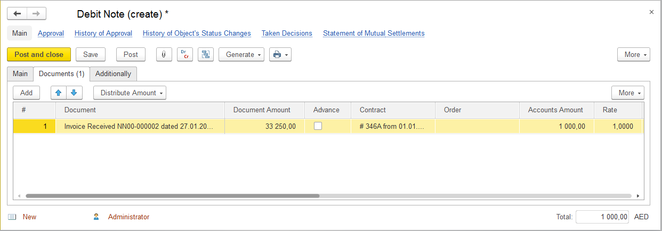The height and width of the screenshot is (231, 662).
Task: Switch to the Additionally tab
Action: pos(113,73)
